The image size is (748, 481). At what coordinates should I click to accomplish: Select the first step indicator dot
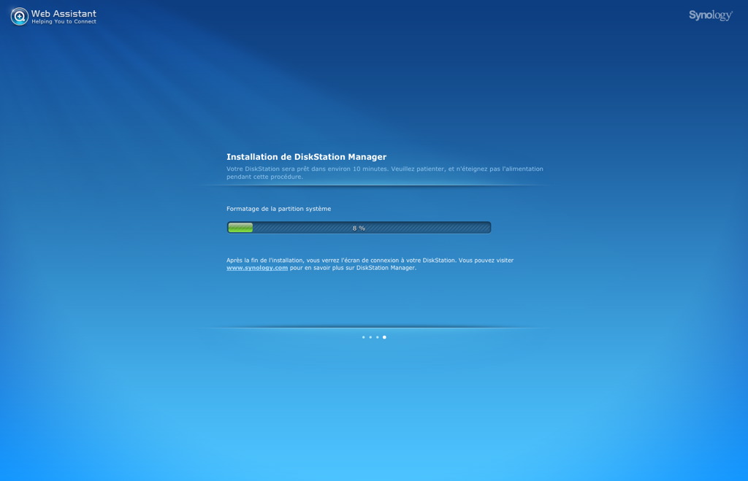point(364,337)
